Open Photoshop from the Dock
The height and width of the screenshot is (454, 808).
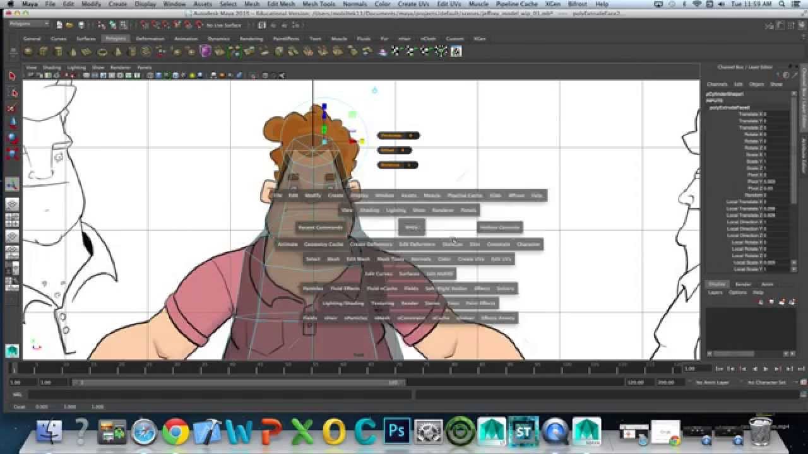396,431
